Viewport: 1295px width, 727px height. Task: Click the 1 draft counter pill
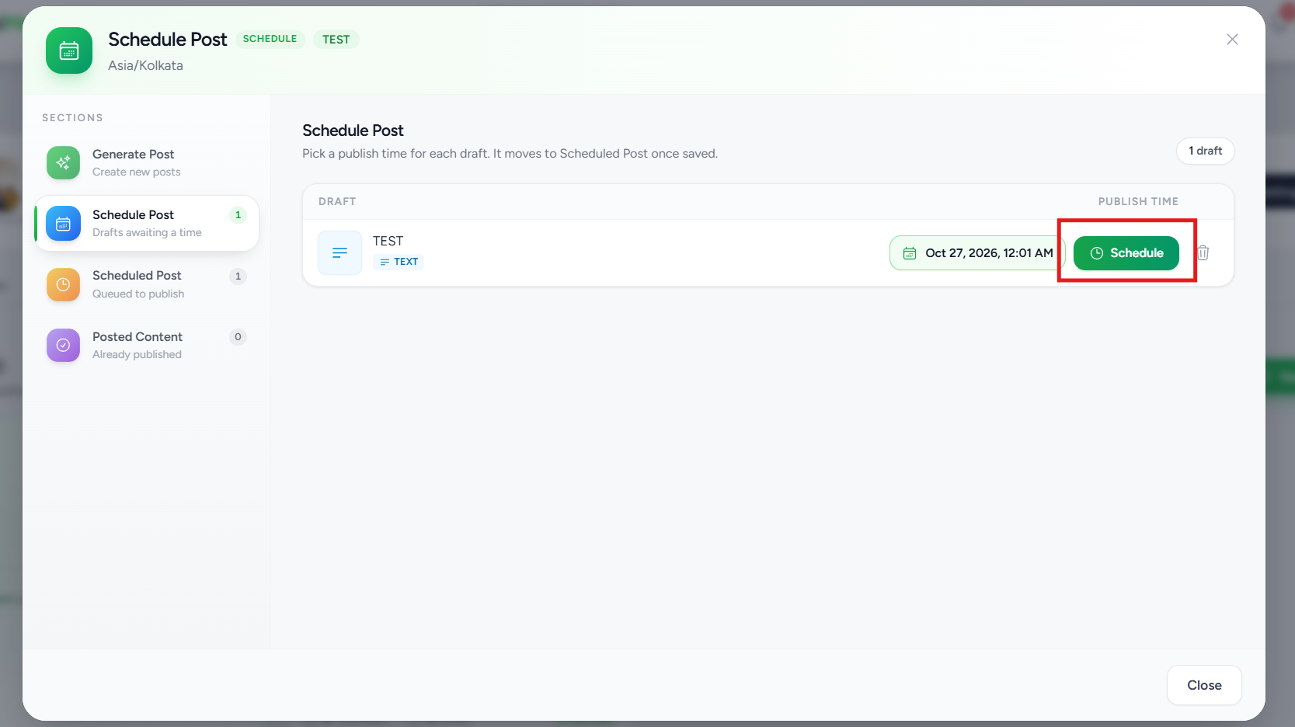pos(1206,151)
